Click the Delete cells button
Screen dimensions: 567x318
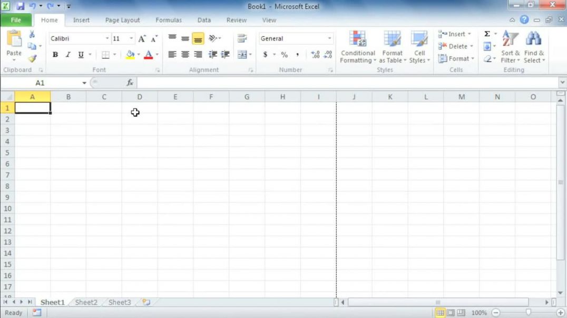click(x=456, y=46)
